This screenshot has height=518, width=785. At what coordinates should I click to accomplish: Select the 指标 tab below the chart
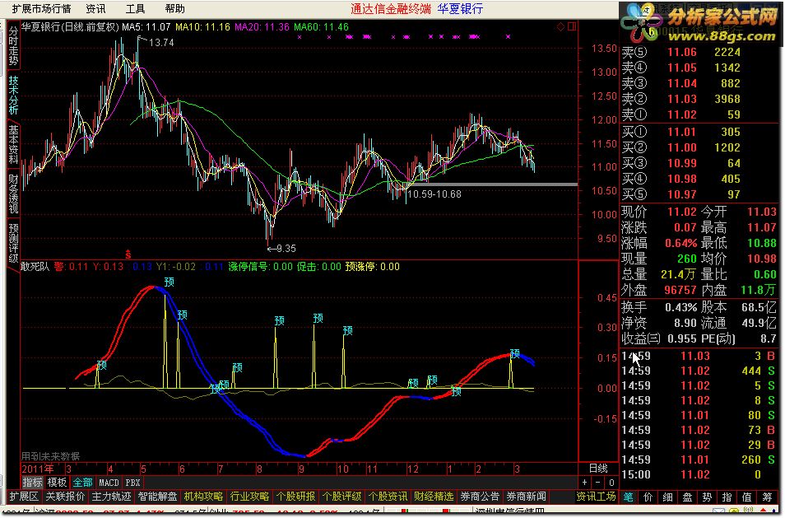point(33,483)
